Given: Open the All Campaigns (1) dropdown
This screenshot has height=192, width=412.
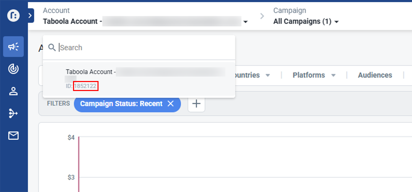Looking at the screenshot, I should (x=306, y=21).
